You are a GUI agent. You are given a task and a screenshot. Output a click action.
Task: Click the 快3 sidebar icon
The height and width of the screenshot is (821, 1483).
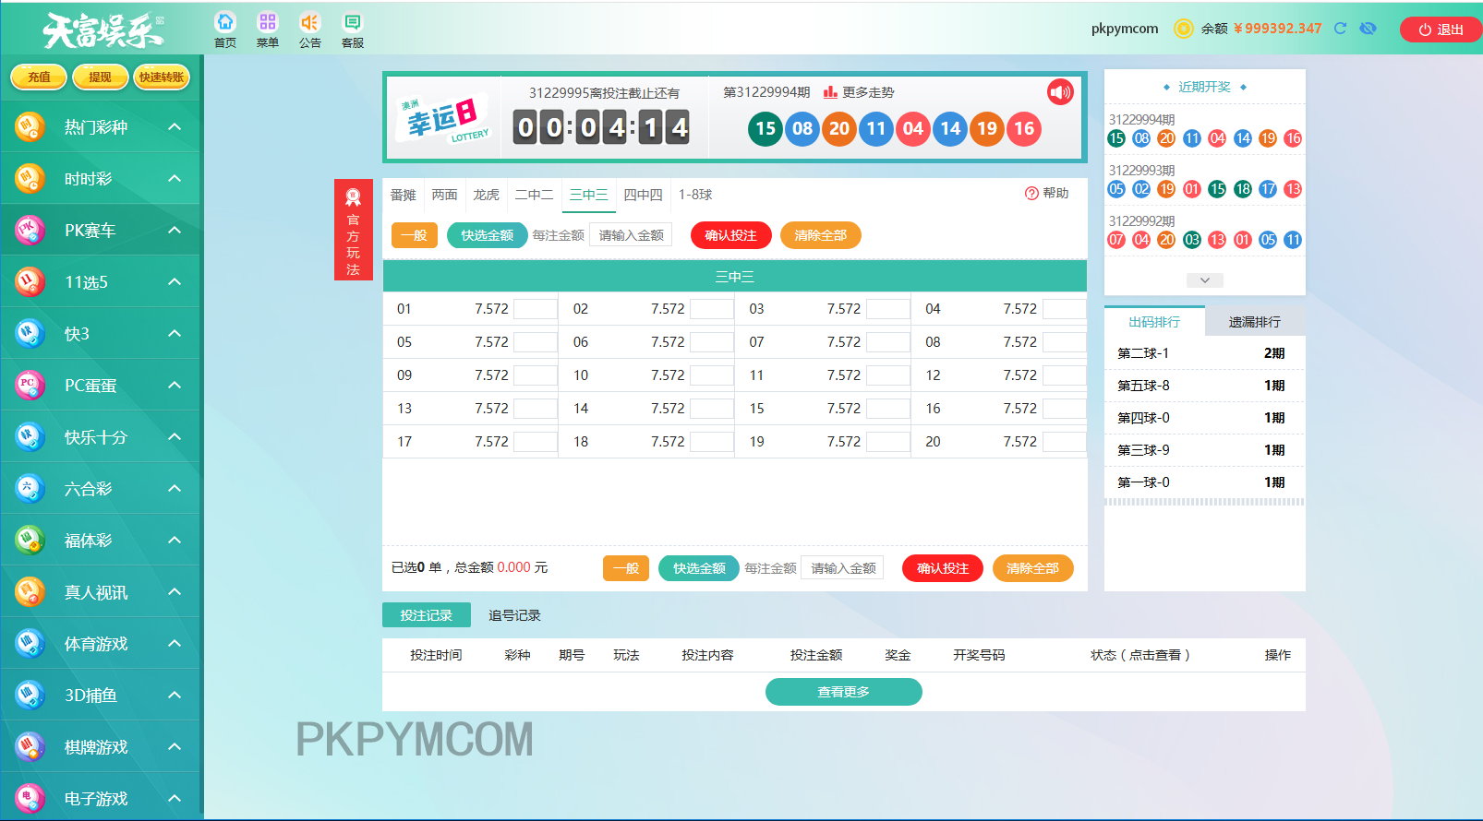[x=30, y=333]
